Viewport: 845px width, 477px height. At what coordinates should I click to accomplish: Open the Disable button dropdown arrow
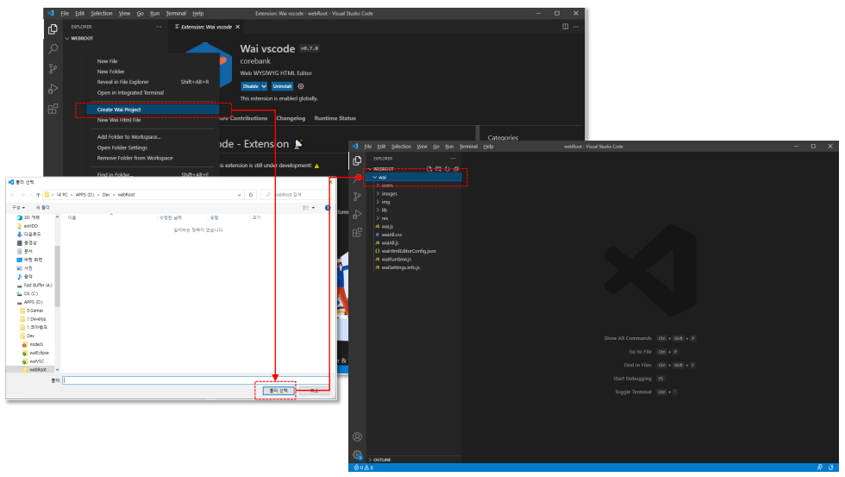[264, 86]
